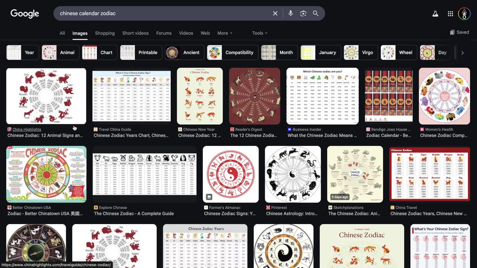Open the Chinese Zodiac Years table thumbnail
The width and height of the screenshot is (477, 268).
[x=205, y=246]
